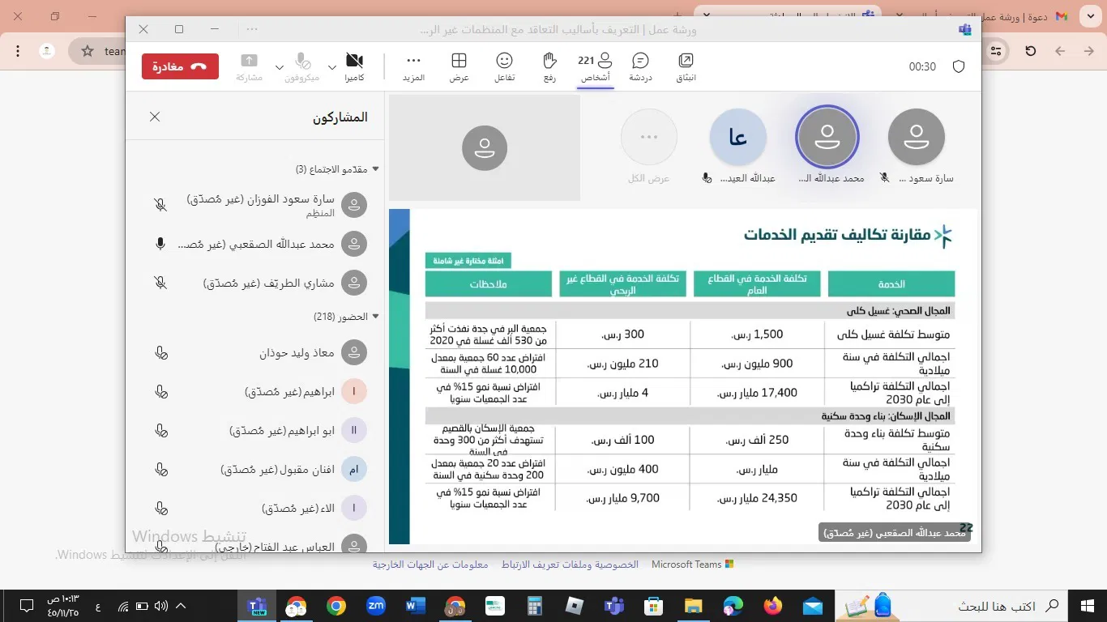Click avatar of العباس عبد الفتاح
Viewport: 1107px width, 622px height.
coord(354,545)
